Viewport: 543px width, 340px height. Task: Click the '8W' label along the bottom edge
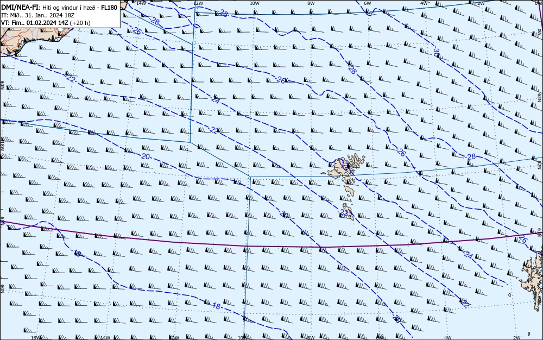pyautogui.click(x=311, y=338)
